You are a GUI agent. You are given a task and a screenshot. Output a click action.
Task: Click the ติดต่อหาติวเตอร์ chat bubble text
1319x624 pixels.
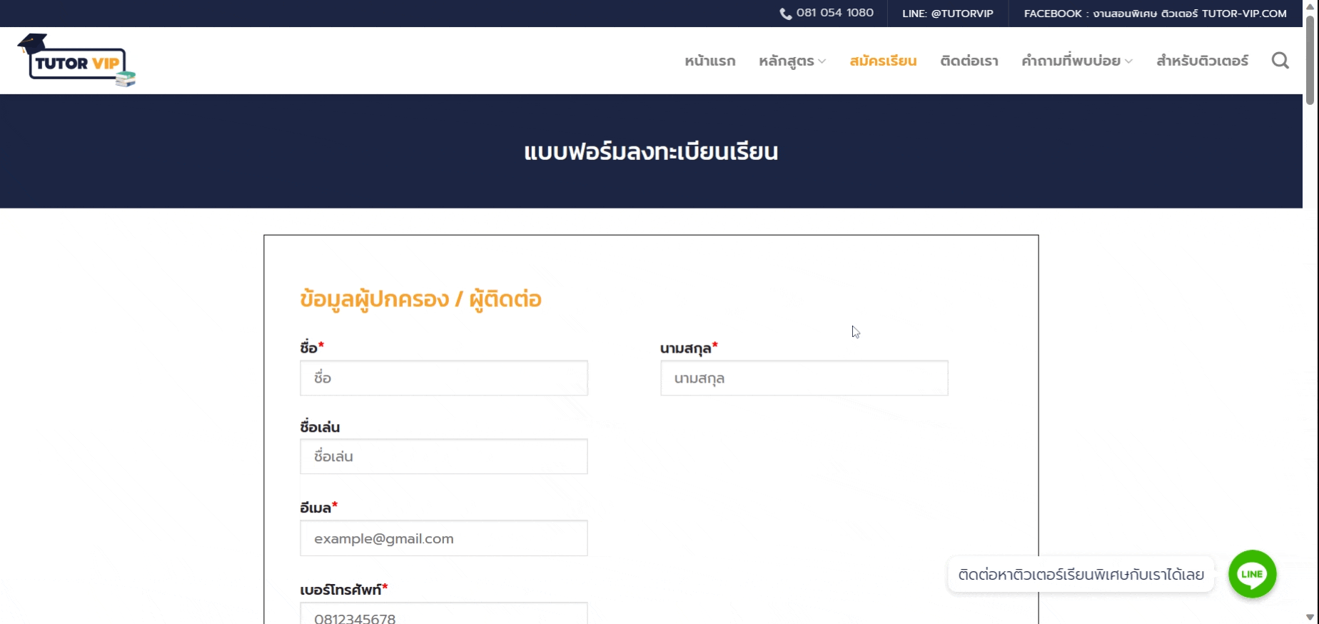point(1081,575)
